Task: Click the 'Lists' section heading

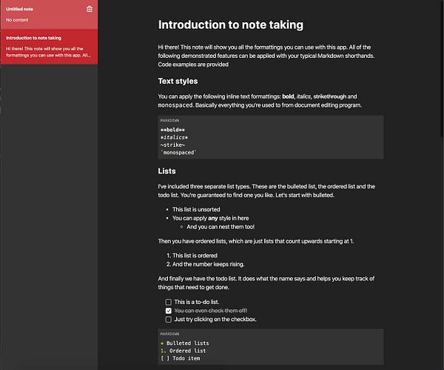Action: (x=166, y=171)
